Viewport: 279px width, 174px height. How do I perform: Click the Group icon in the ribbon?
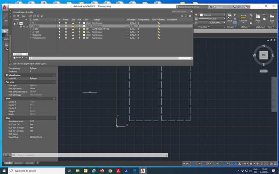pos(230,17)
